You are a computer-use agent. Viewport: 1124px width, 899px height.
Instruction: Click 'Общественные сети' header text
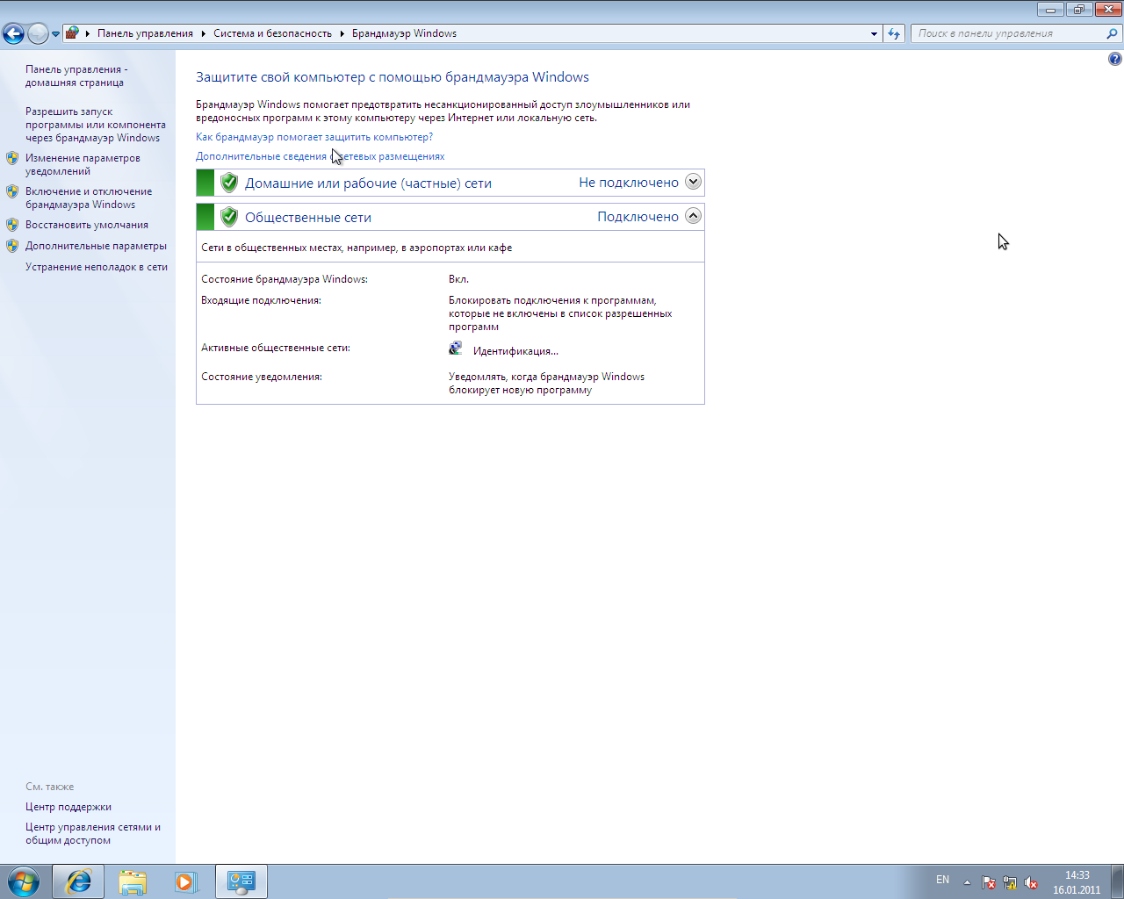click(x=308, y=218)
